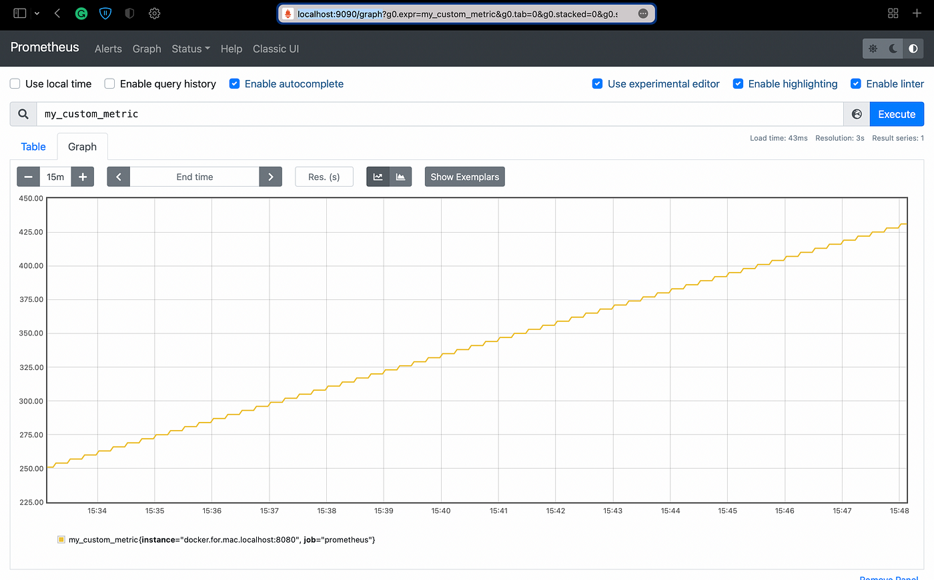Switch to the Table tab

pyautogui.click(x=33, y=147)
